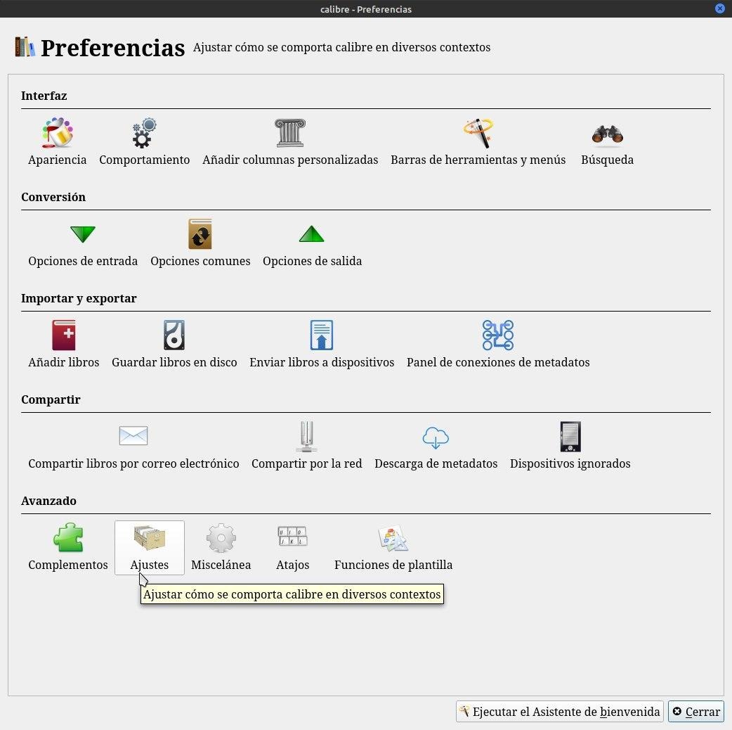Open Ajustes drawer icon
Screen dimensions: 732x730
point(150,537)
